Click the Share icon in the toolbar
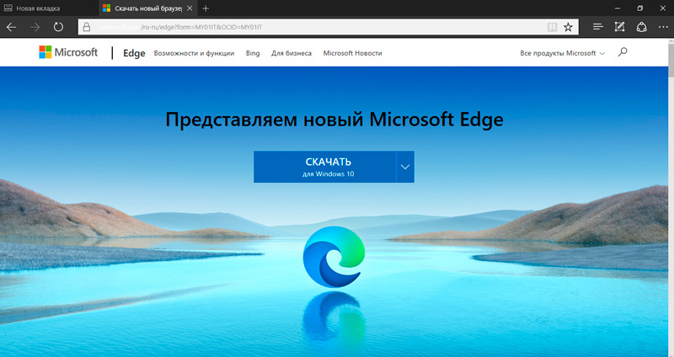674x357 pixels. (x=641, y=27)
